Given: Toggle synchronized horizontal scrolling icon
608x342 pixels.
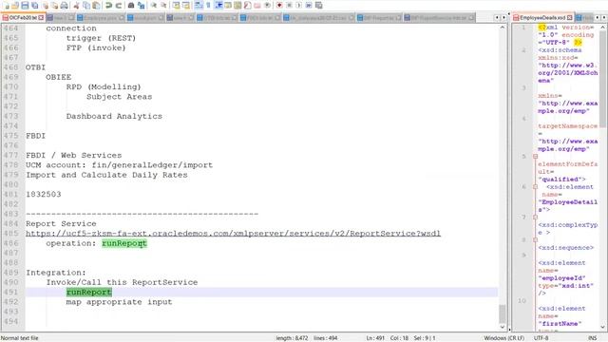Looking at the screenshot, I should pos(186,6).
